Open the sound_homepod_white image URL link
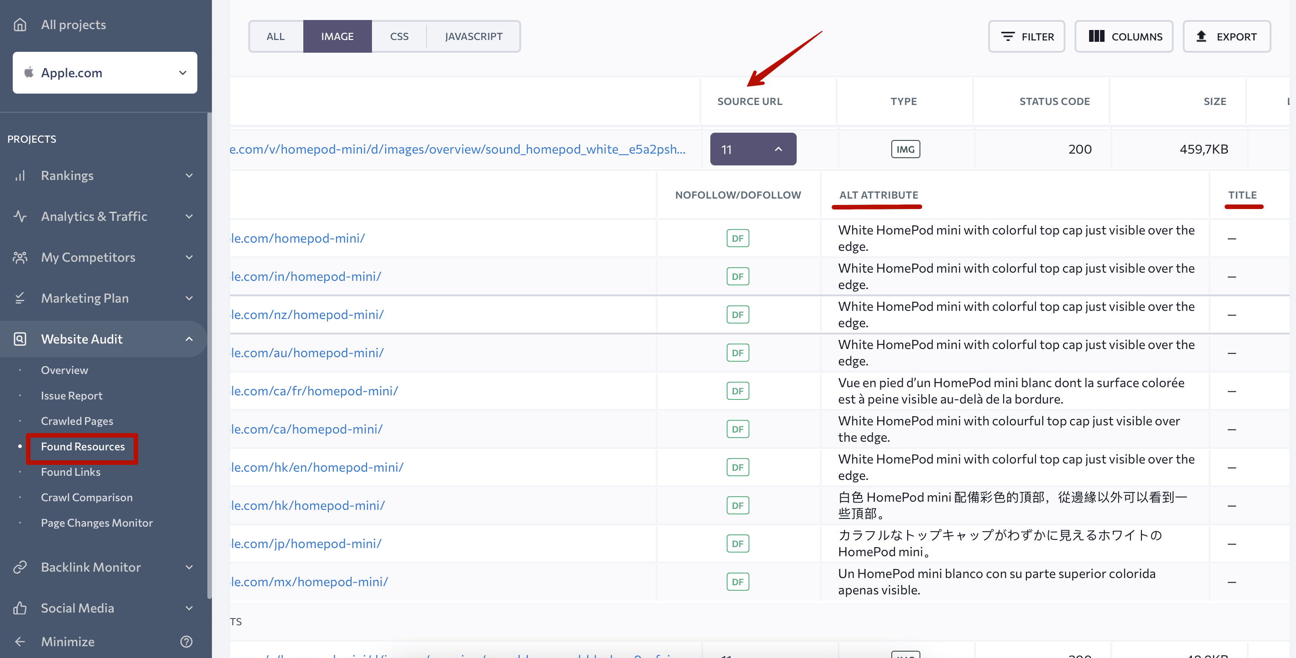This screenshot has height=658, width=1296. pos(457,150)
